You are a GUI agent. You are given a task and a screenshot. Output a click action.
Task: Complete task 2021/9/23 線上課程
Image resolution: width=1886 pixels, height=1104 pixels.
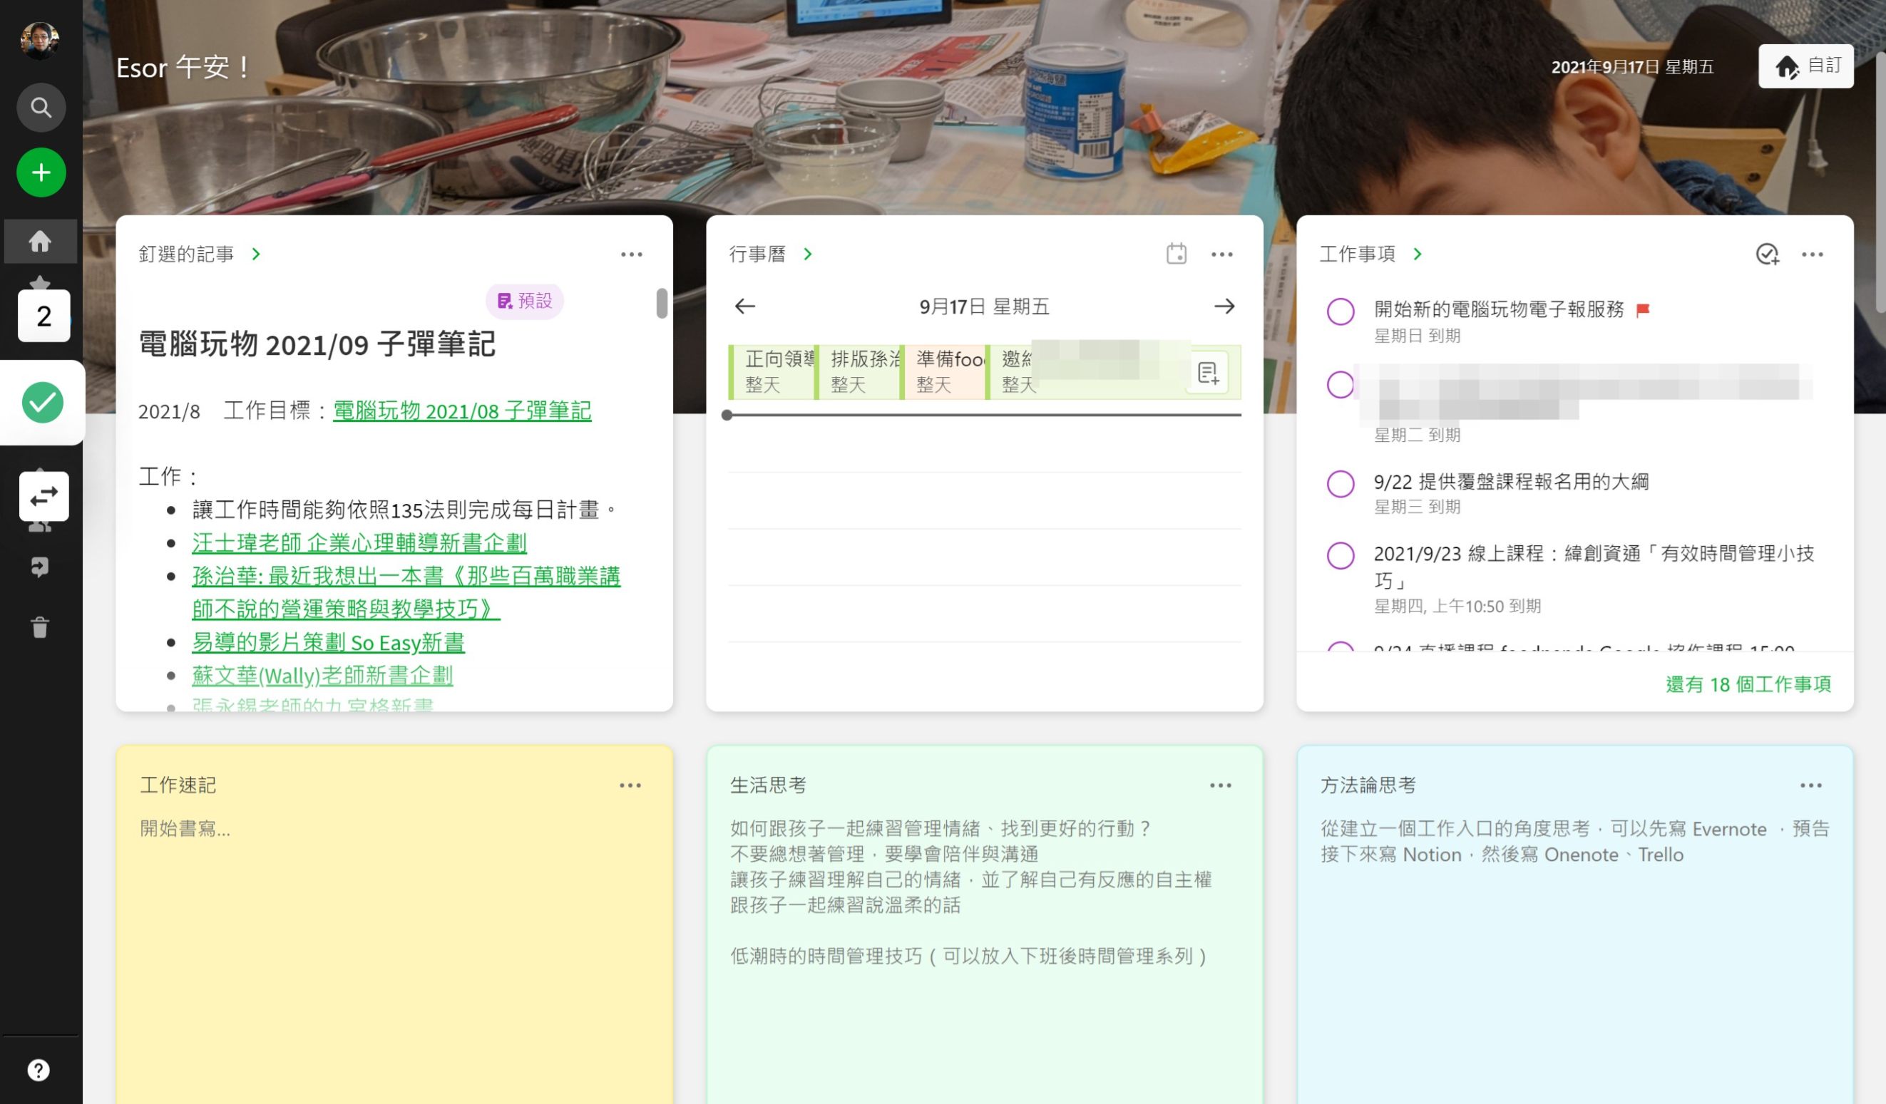click(x=1341, y=555)
